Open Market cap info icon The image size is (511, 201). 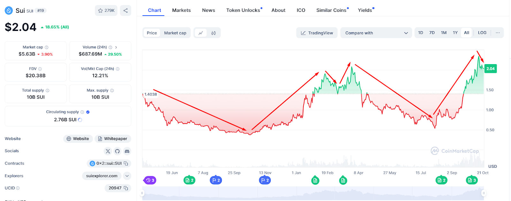tap(47, 47)
